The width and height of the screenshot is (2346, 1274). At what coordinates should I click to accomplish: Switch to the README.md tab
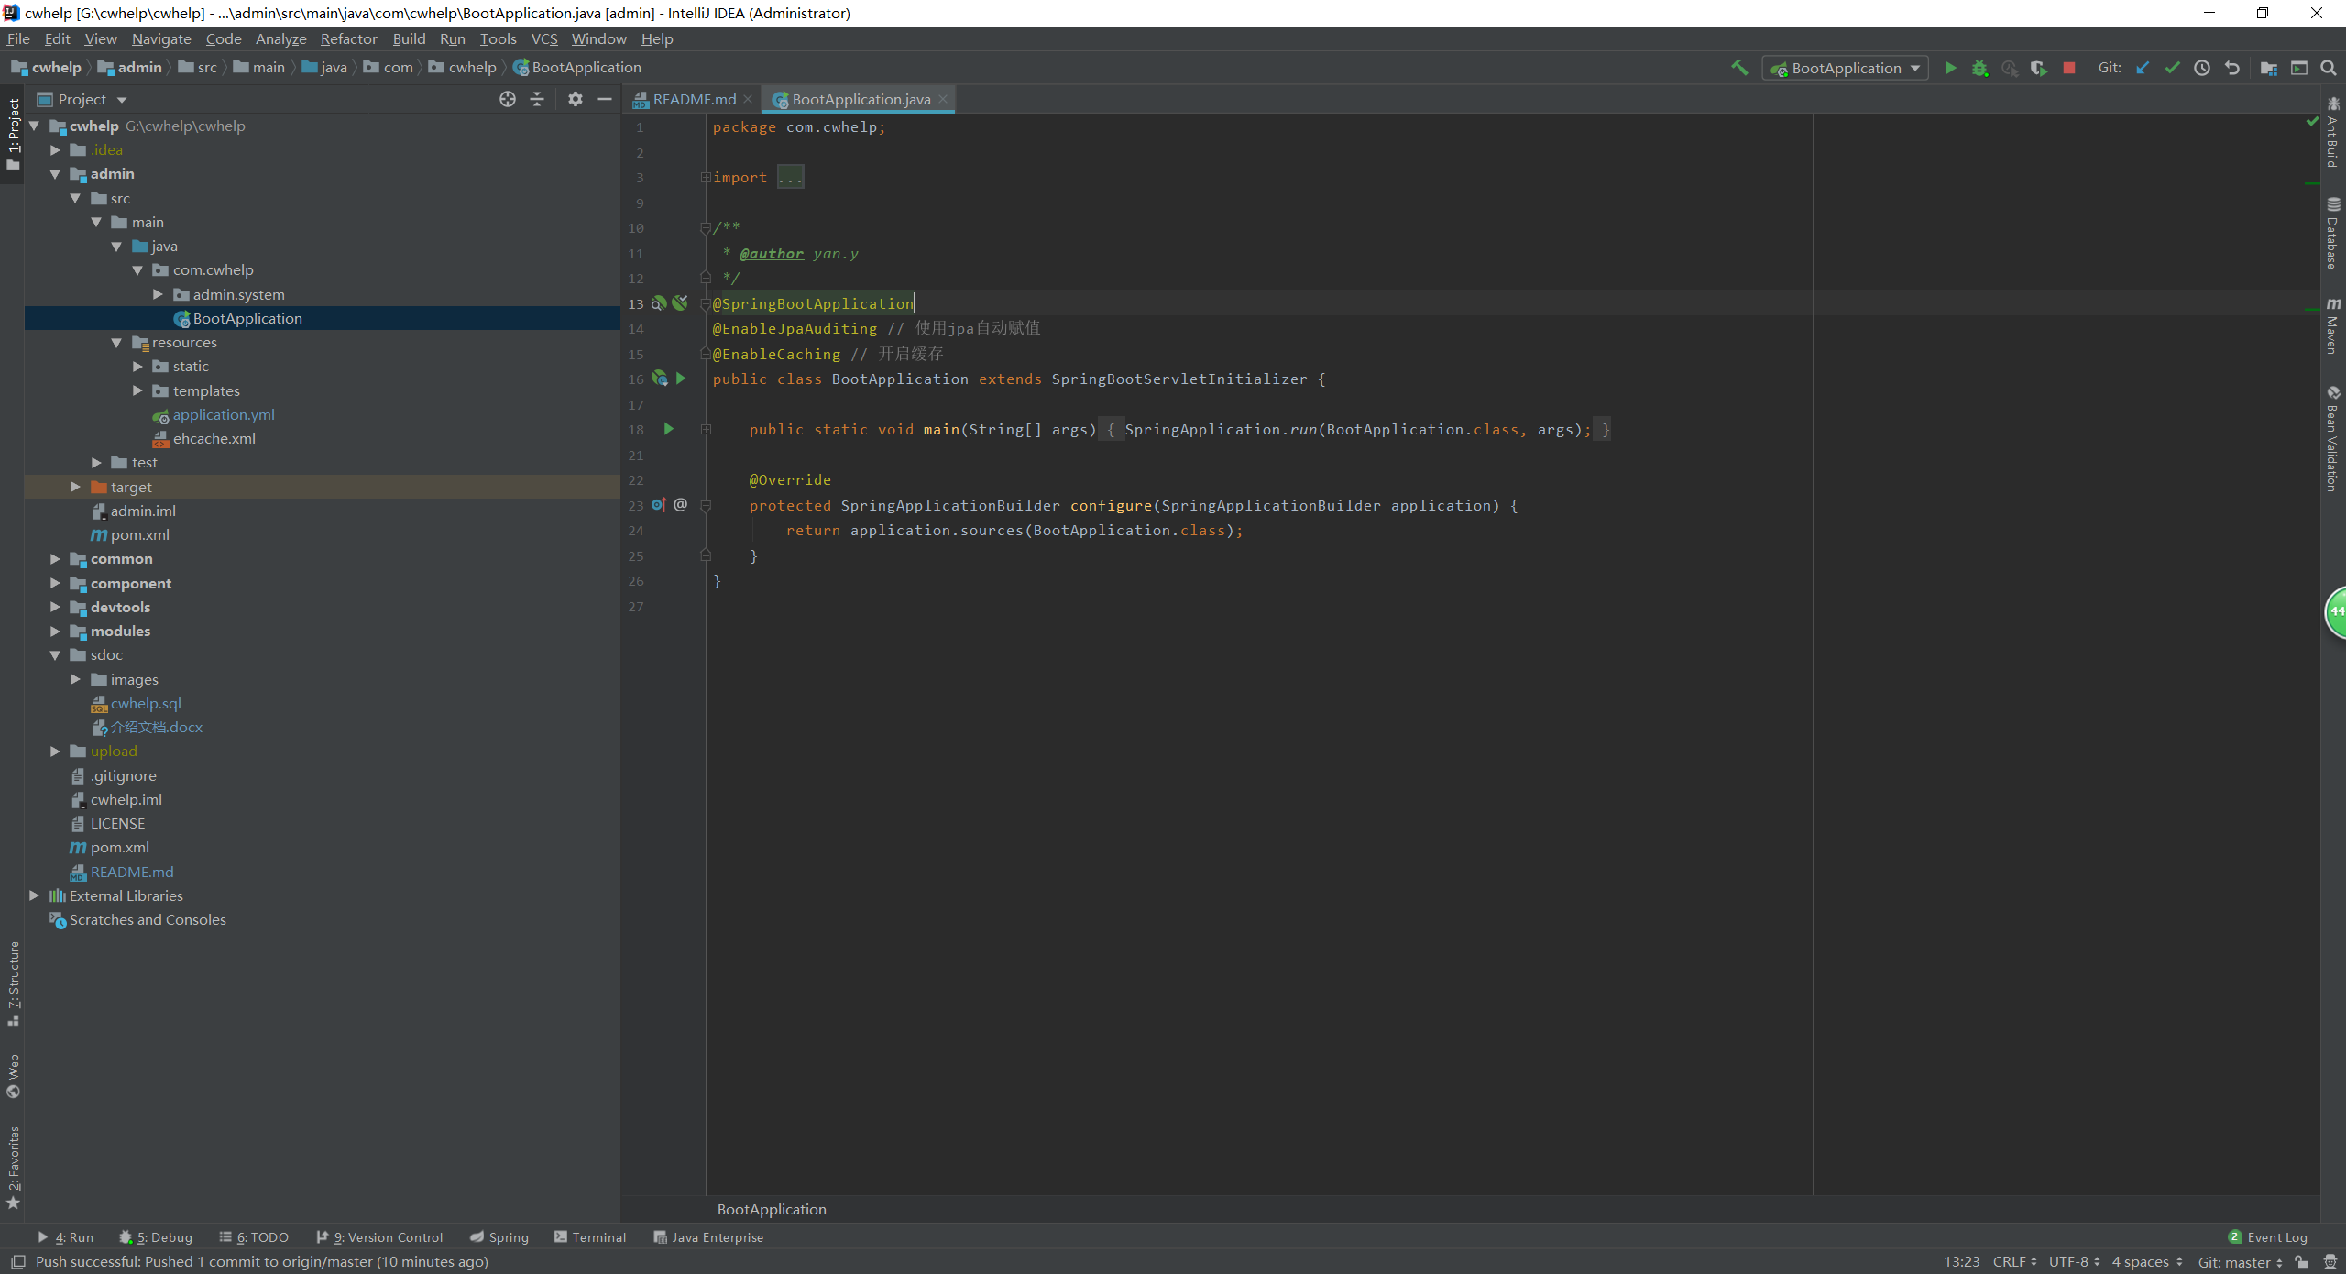coord(694,99)
